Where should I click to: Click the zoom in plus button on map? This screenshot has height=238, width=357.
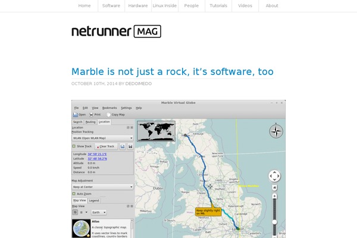(274, 196)
